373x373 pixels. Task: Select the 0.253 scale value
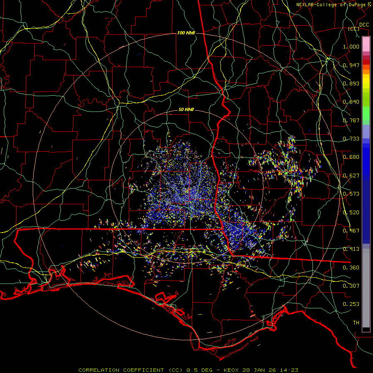[351, 304]
